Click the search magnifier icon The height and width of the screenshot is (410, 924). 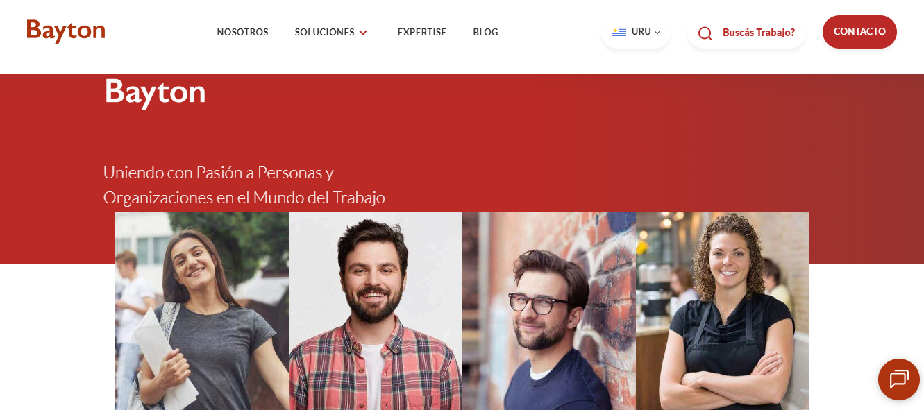point(705,33)
